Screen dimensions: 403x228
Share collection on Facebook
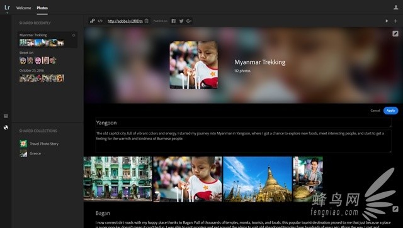pyautogui.click(x=174, y=21)
